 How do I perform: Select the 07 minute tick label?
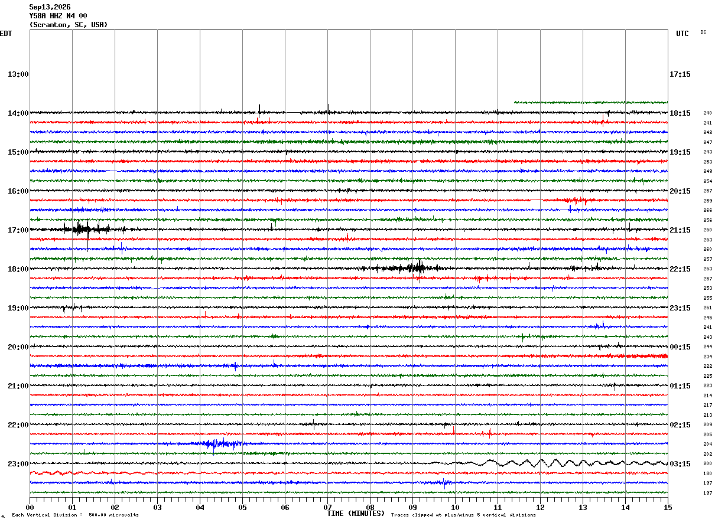327,507
